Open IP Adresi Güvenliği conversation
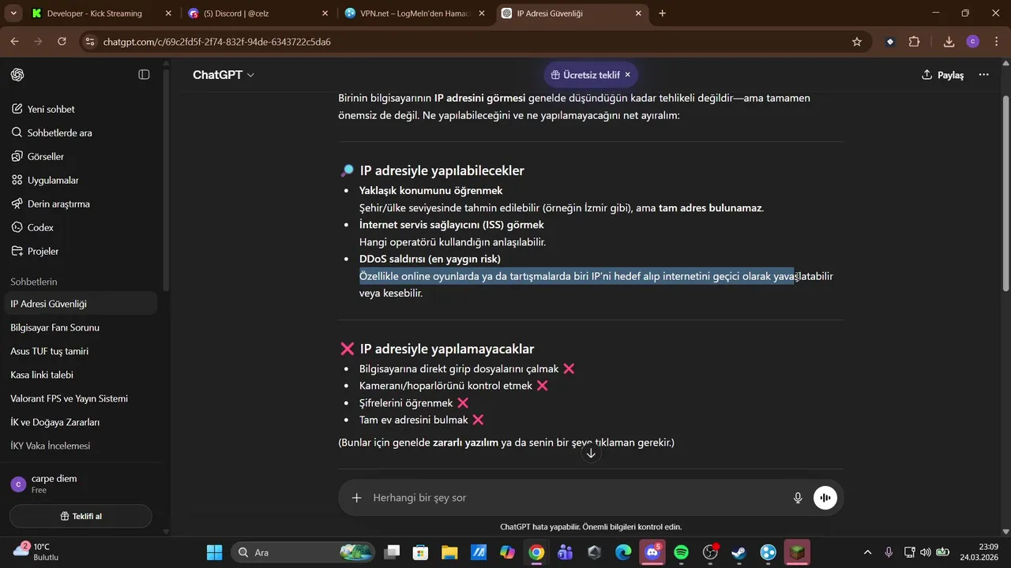This screenshot has width=1011, height=568. (x=81, y=304)
